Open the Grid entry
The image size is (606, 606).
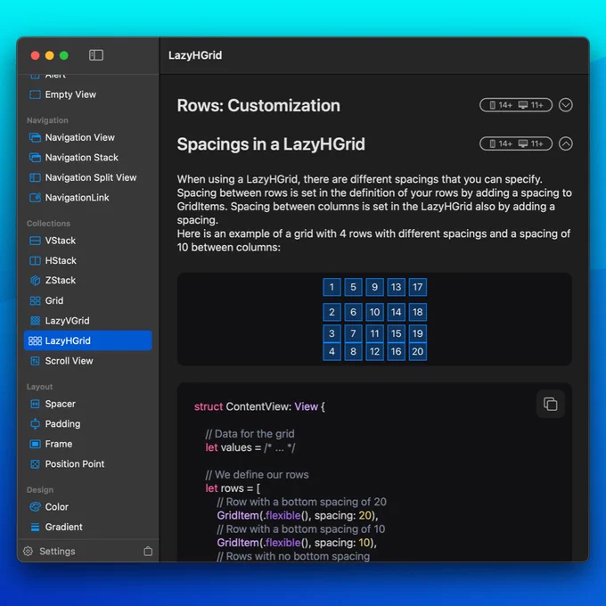click(88, 300)
